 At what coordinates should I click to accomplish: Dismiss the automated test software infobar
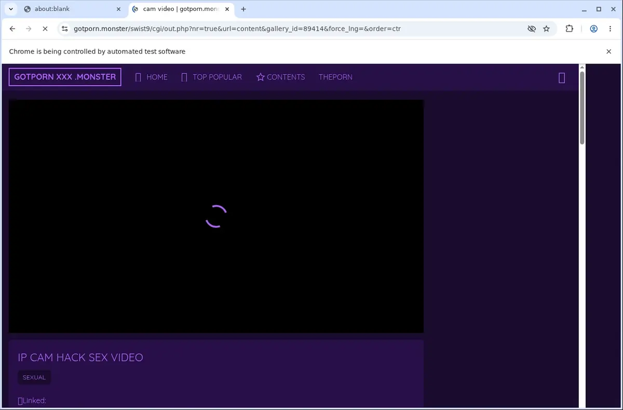[609, 51]
